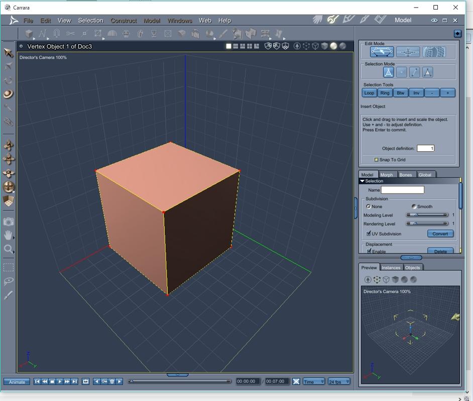Screen dimensions: 473x401
Task: Select the hand pan tool
Action: [9, 235]
